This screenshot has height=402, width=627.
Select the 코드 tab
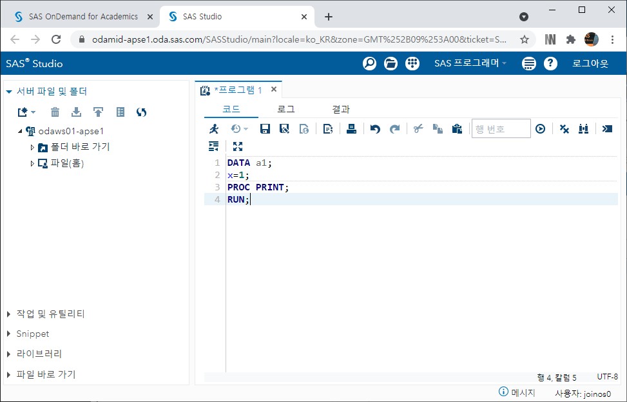pyautogui.click(x=231, y=109)
